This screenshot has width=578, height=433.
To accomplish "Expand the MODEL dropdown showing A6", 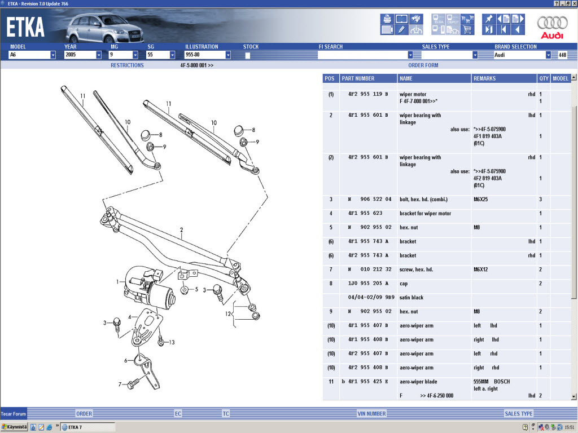I will pyautogui.click(x=53, y=55).
